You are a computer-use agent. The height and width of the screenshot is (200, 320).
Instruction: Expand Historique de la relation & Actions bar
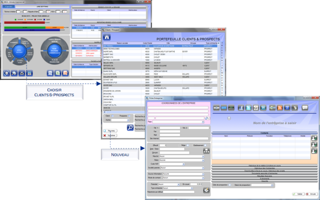(265, 166)
